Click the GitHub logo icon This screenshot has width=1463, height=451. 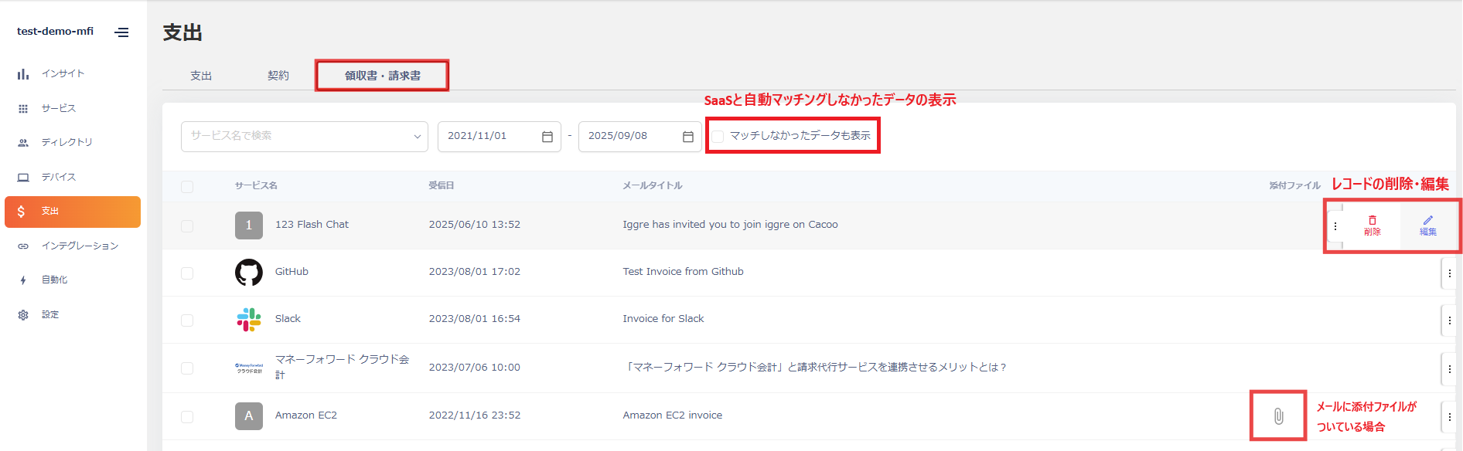(249, 273)
